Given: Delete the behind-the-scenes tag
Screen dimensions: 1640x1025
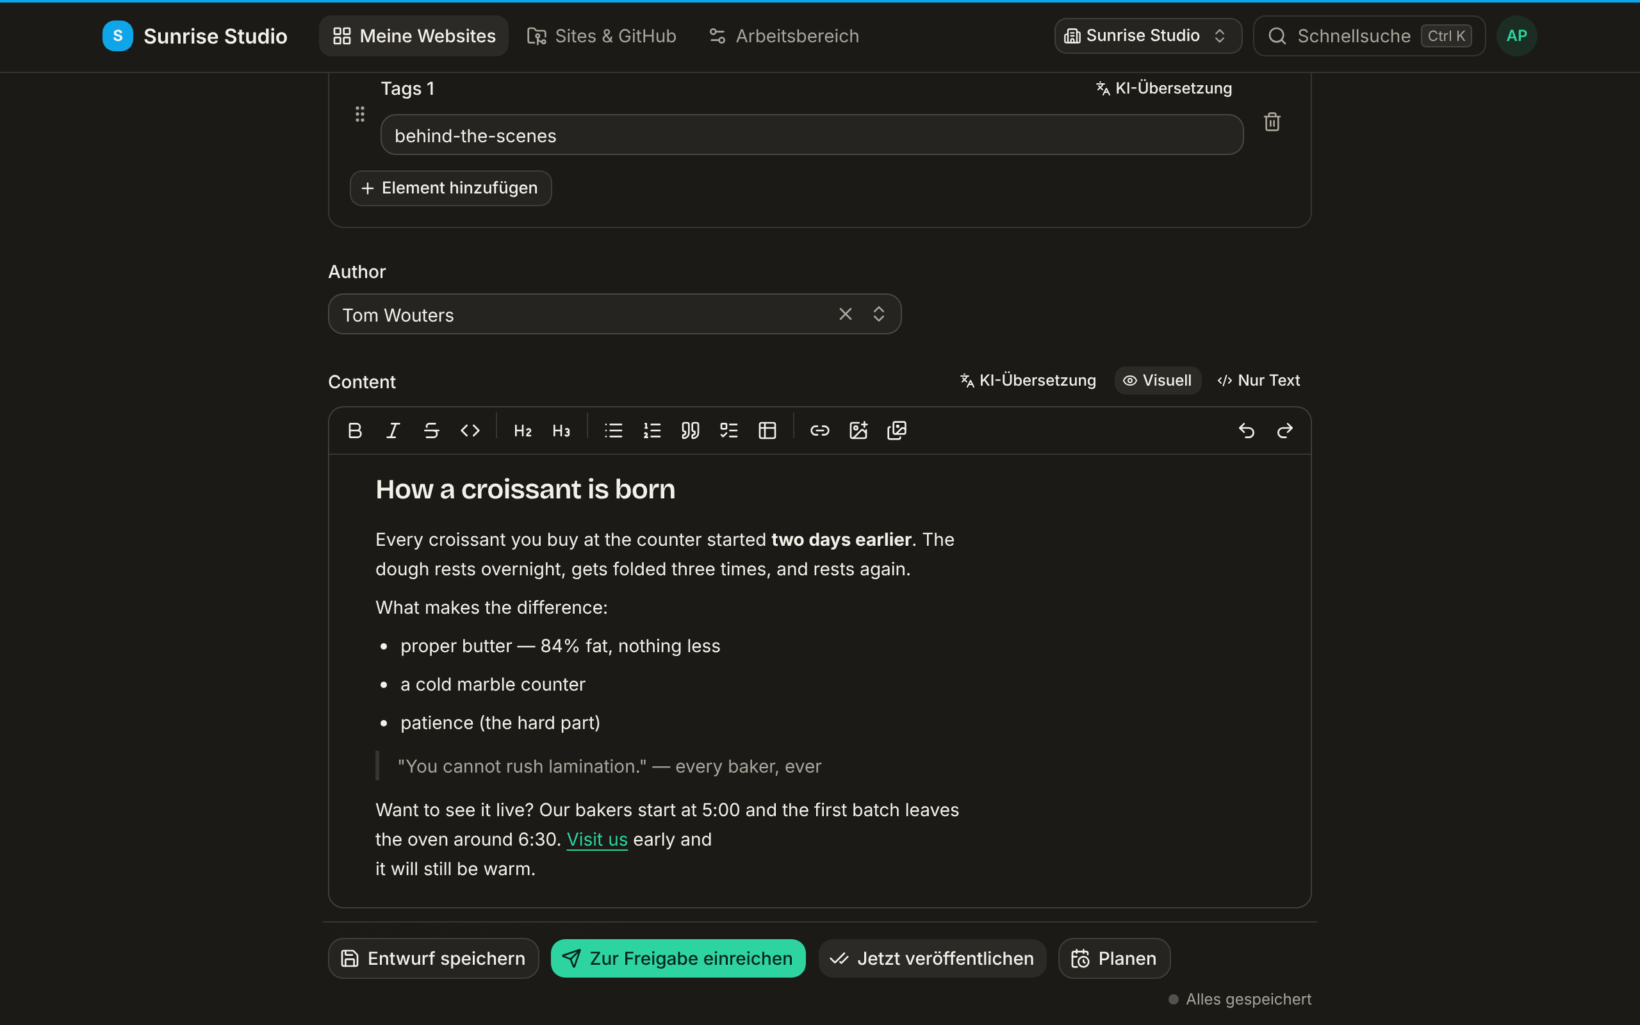Looking at the screenshot, I should [x=1272, y=122].
